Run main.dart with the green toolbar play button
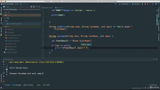The width and height of the screenshot is (160, 90). click(x=142, y=4)
